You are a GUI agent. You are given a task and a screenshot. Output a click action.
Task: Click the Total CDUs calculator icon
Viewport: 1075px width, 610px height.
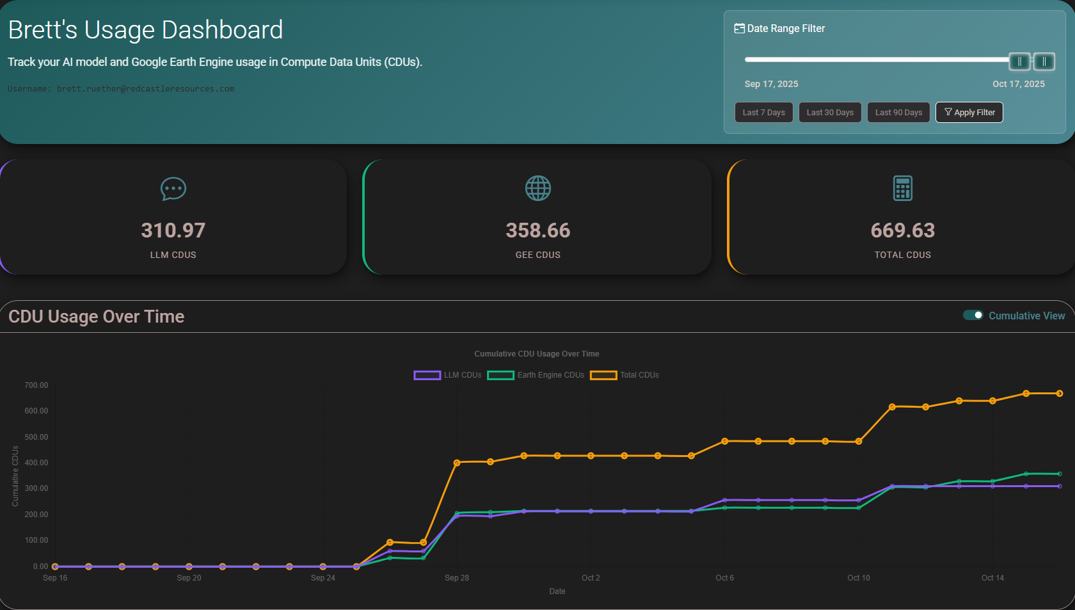[902, 188]
